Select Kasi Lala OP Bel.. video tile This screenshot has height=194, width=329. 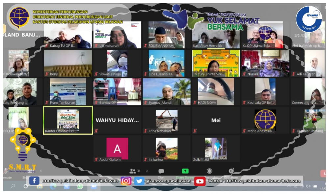coord(265,92)
